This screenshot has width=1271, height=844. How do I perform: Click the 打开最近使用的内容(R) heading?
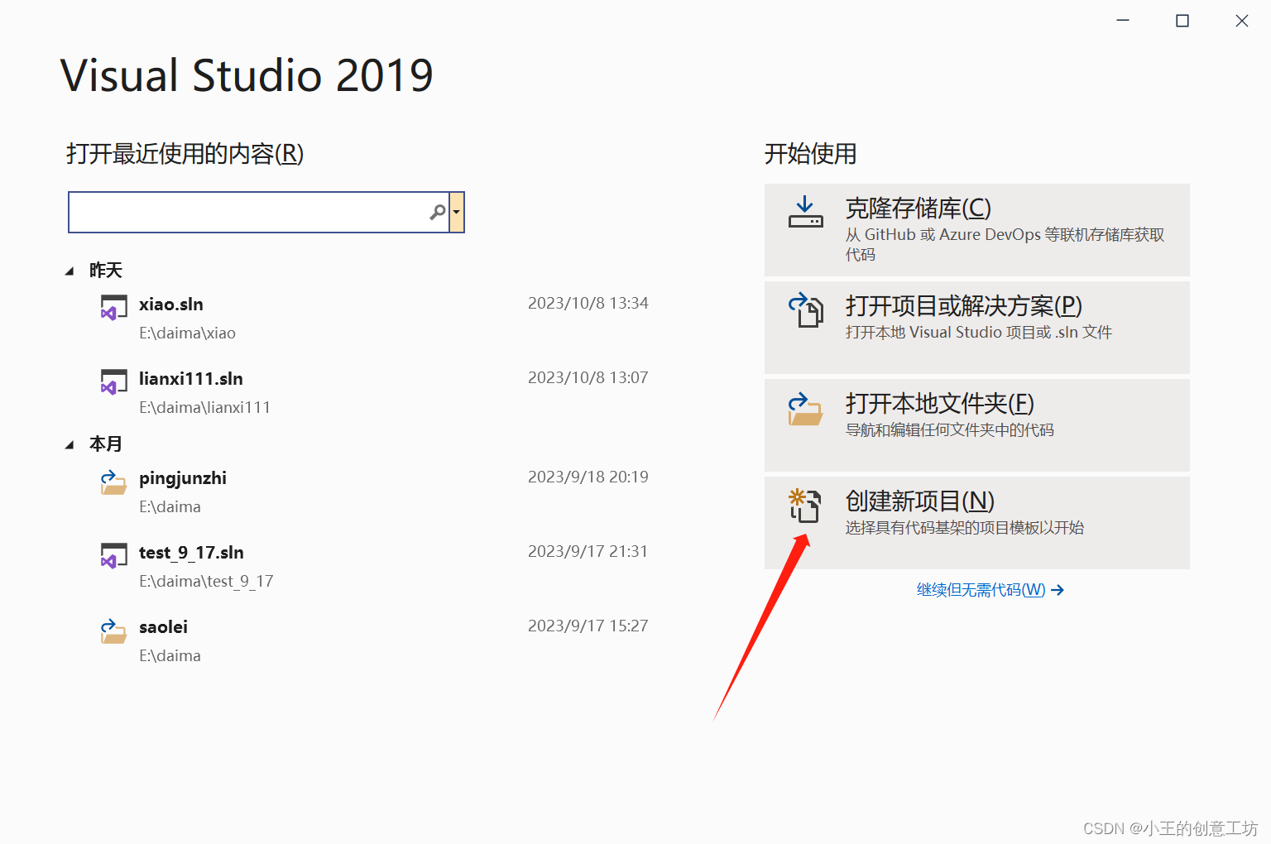point(185,154)
